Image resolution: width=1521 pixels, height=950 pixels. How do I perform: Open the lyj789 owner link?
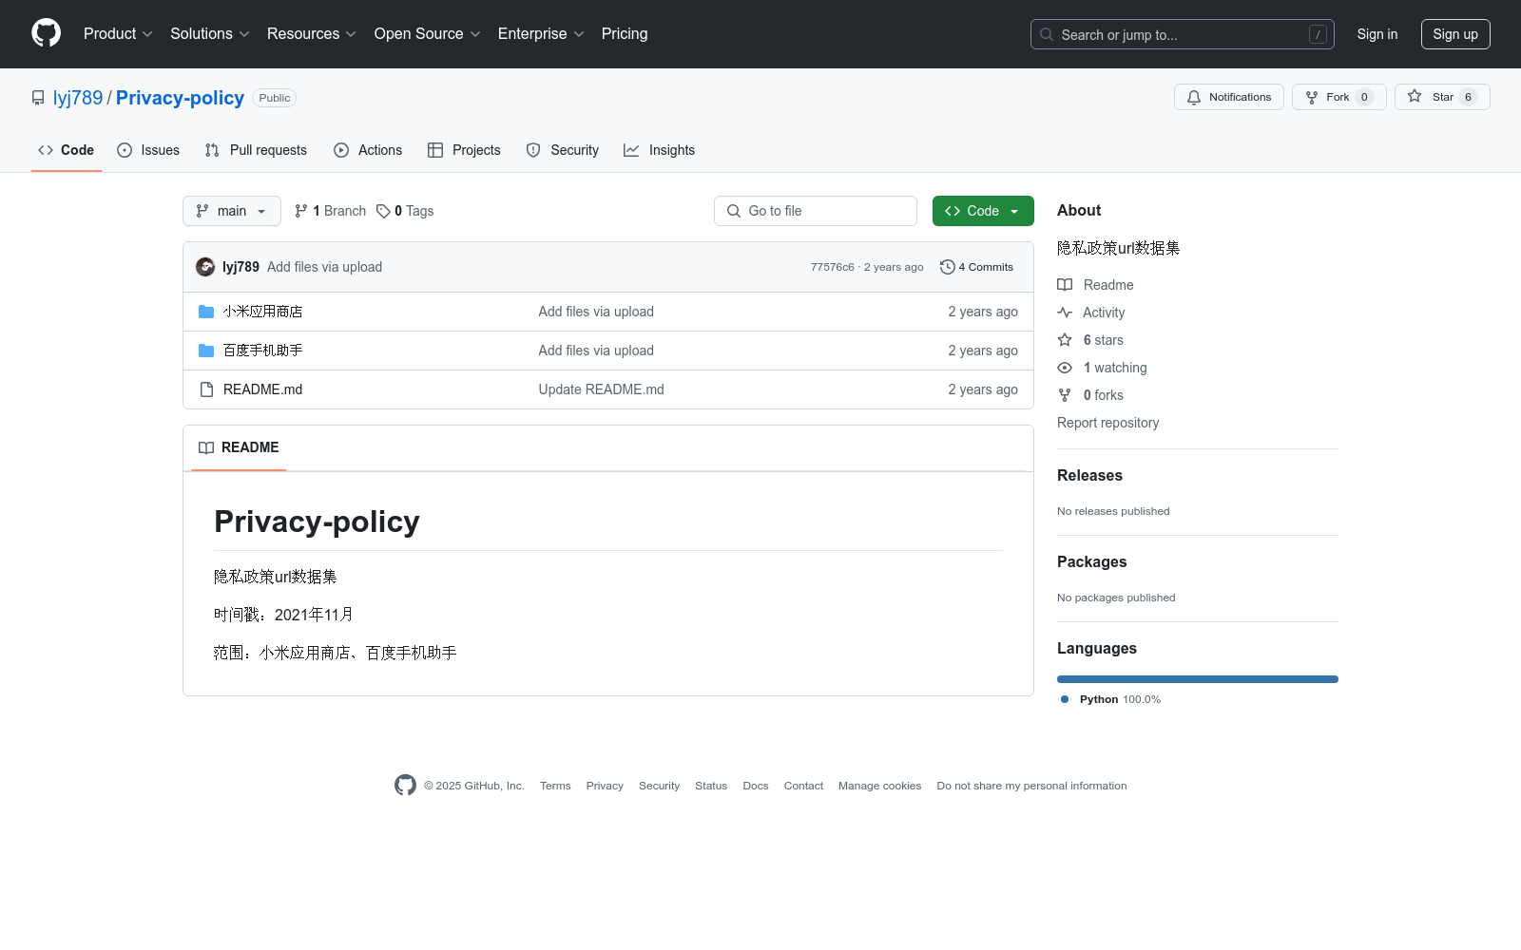pos(78,98)
